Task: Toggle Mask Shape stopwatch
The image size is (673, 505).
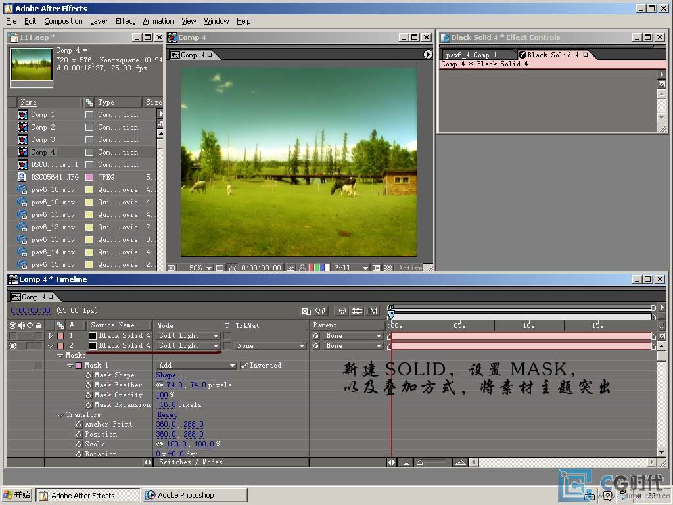Action: coord(89,375)
